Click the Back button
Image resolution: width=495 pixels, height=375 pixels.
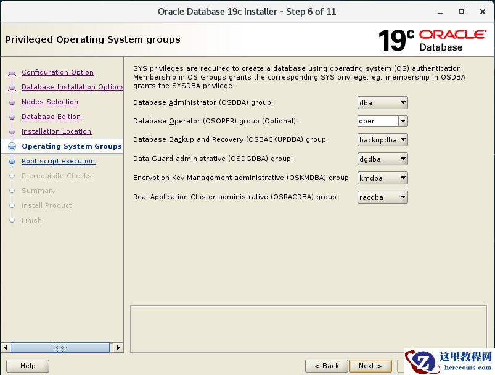[327, 366]
